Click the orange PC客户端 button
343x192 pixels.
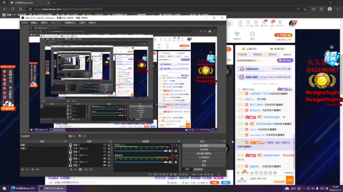pos(283,35)
